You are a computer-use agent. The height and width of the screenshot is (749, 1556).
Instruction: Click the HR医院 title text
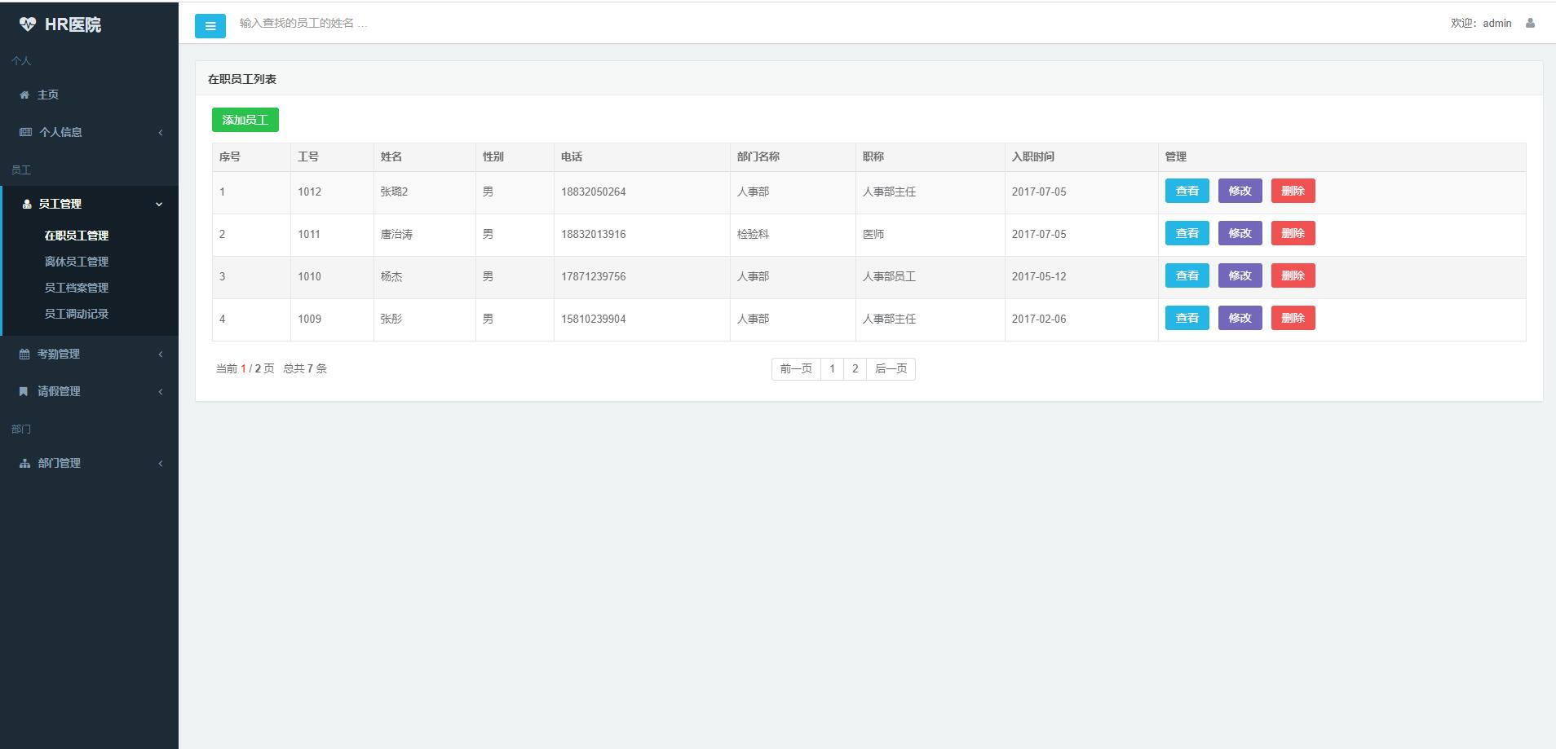(73, 24)
